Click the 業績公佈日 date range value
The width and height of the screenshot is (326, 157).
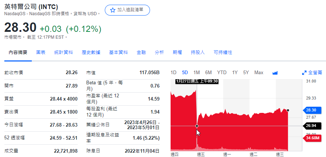pos(142,125)
